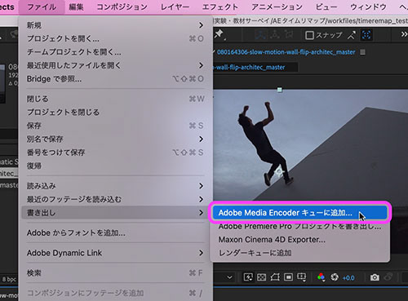Open the ビュー menu
This screenshot has height=301, width=408.
tap(326, 7)
